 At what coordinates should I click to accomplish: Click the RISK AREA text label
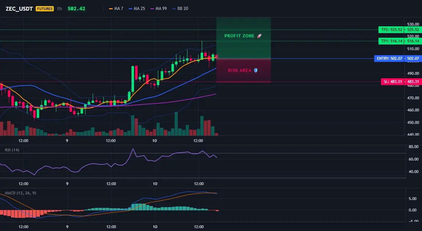pos(240,70)
